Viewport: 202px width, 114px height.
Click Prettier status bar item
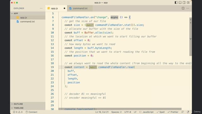point(173,112)
